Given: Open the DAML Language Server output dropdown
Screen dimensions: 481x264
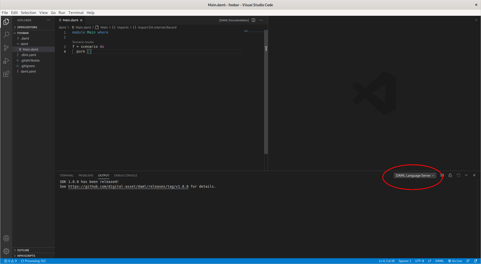Looking at the screenshot, I should [x=415, y=175].
